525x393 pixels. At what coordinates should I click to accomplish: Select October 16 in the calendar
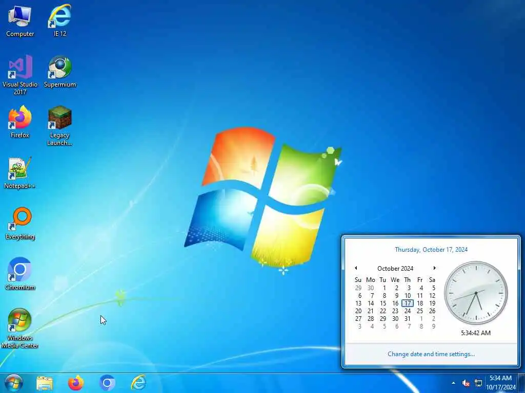[395, 303]
